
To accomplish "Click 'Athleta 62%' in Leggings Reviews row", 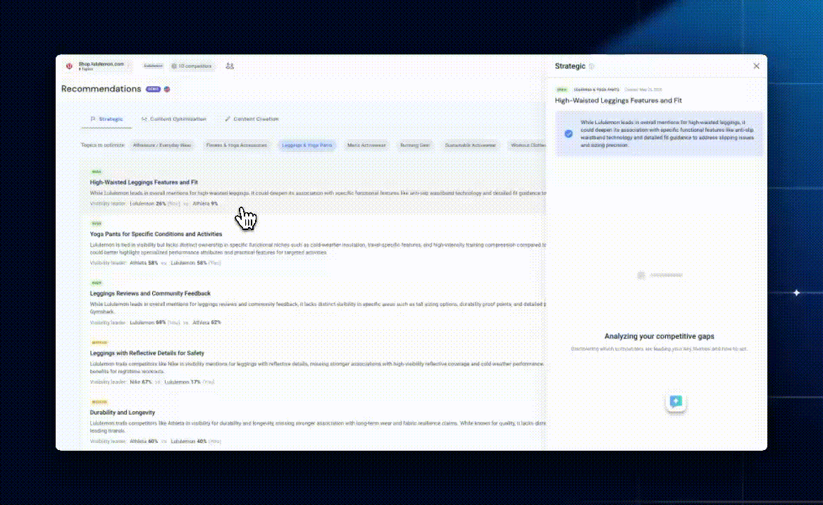I will pyautogui.click(x=206, y=323).
